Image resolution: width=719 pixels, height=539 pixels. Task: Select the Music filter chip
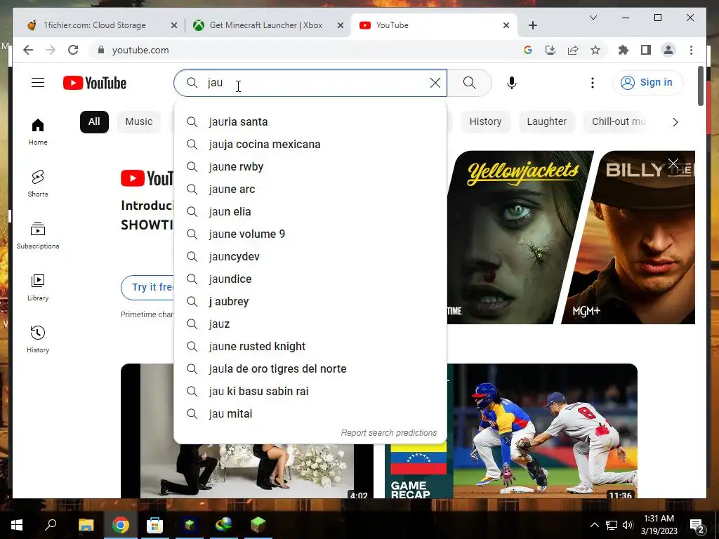tap(139, 122)
